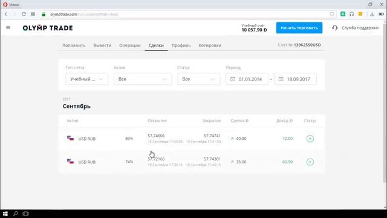Expand the 72.00 deal with plus icon
The width and height of the screenshot is (387, 218).
pyautogui.click(x=310, y=139)
